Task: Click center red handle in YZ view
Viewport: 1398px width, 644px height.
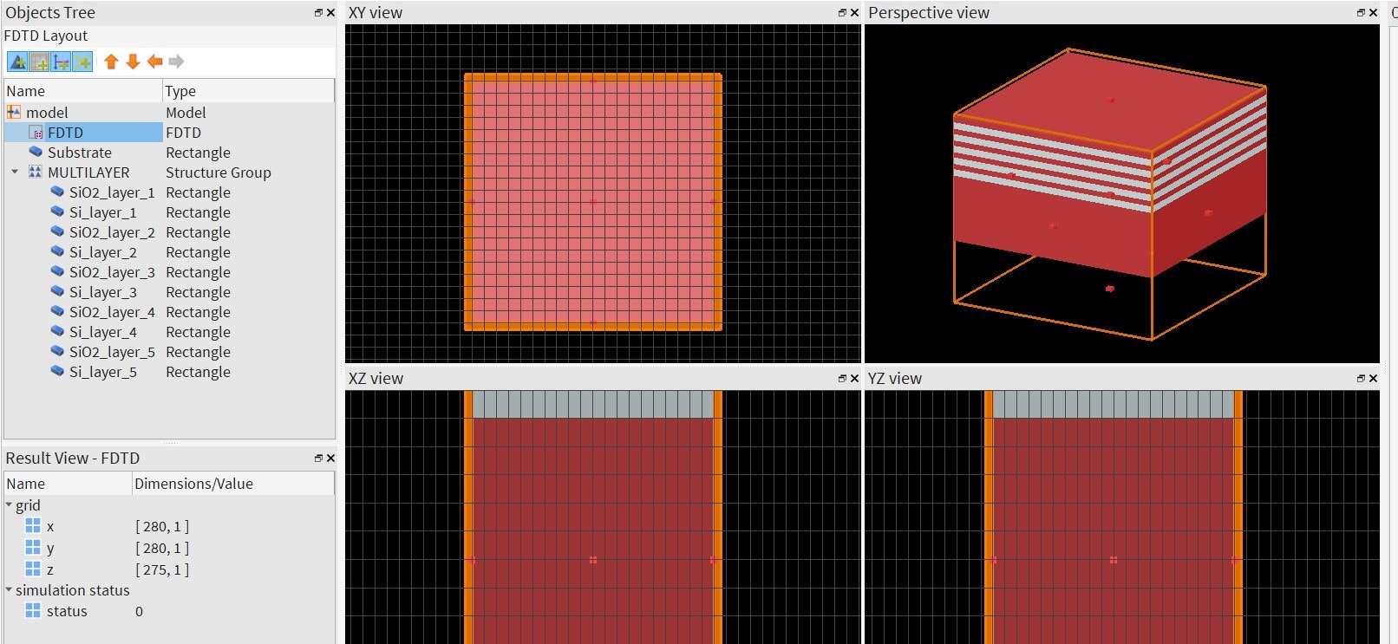Action: [x=1113, y=560]
